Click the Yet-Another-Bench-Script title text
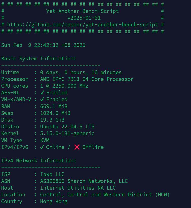The width and height of the screenshot is (191, 208). 82,11
